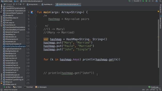Select the KotlinCollectionsExample.kt tab
This screenshot has height=91, width=162.
(x=68, y=5)
